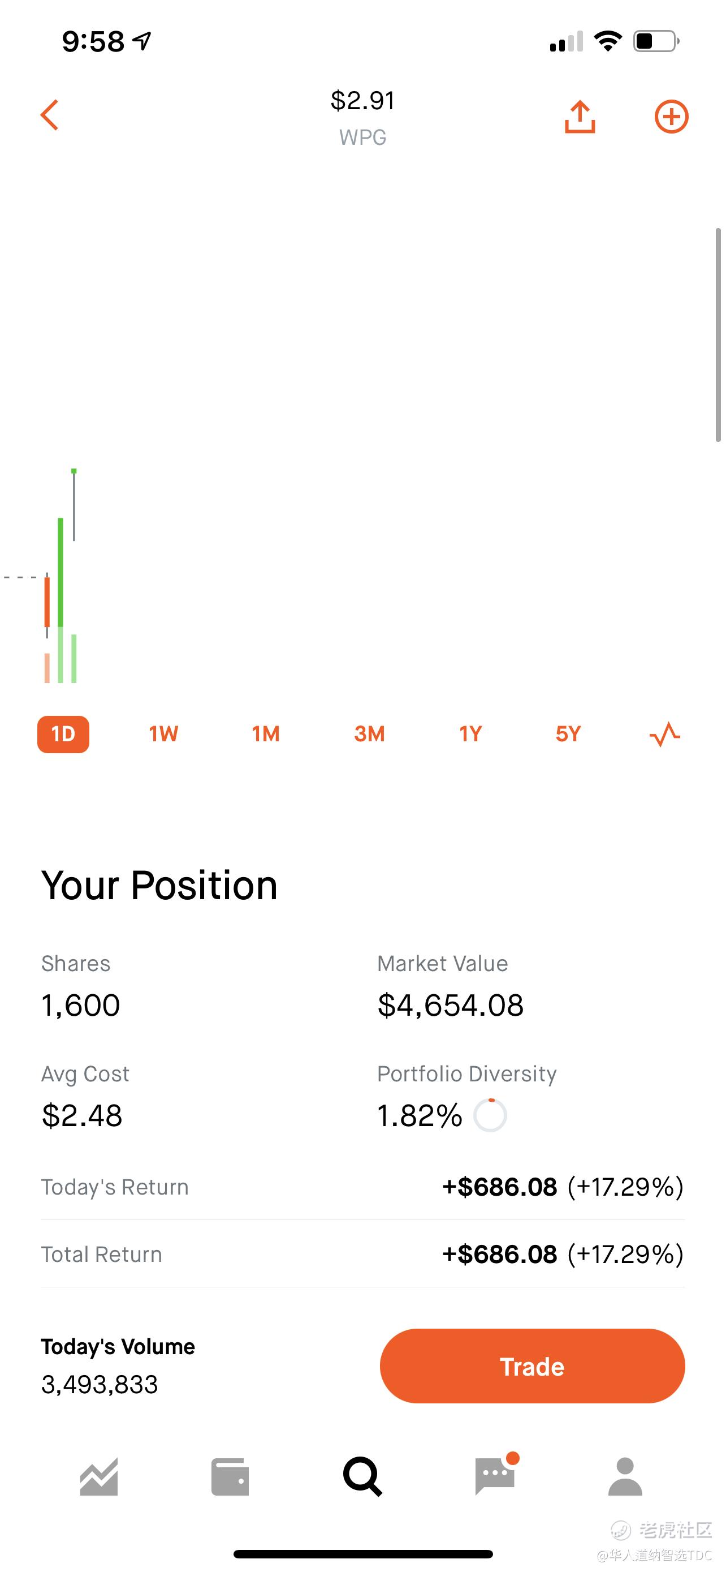
Task: Go back using the orange back arrow
Action: point(49,115)
